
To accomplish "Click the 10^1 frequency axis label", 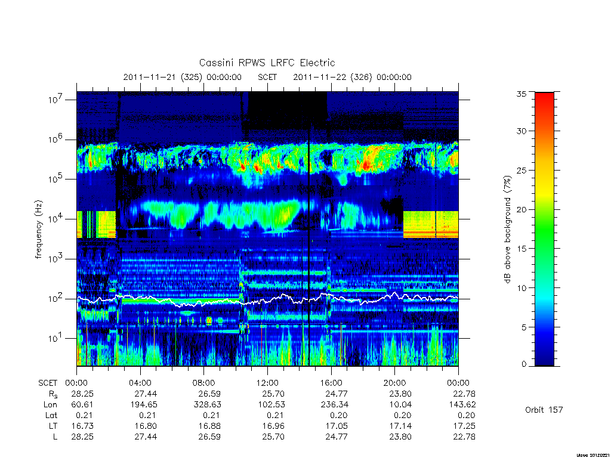I will click(55, 338).
